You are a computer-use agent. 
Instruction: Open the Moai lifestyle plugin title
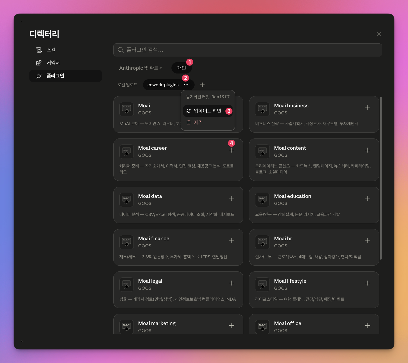point(290,281)
